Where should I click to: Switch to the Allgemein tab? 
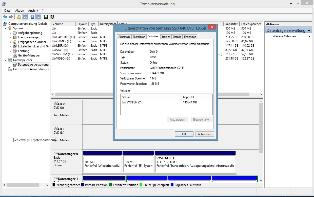(124, 37)
